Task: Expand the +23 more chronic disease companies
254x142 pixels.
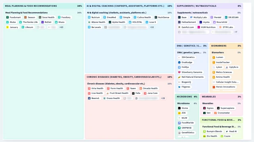Action: click(163, 98)
